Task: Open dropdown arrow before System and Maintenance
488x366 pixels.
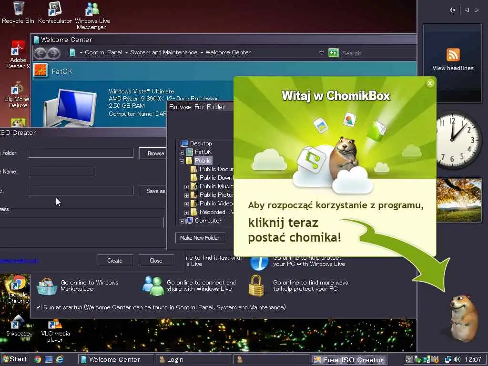Action: 126,52
